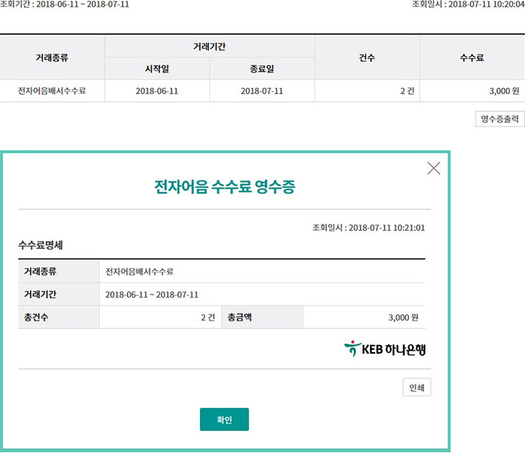Confirm the receipt with the 확인 button

coord(224,419)
